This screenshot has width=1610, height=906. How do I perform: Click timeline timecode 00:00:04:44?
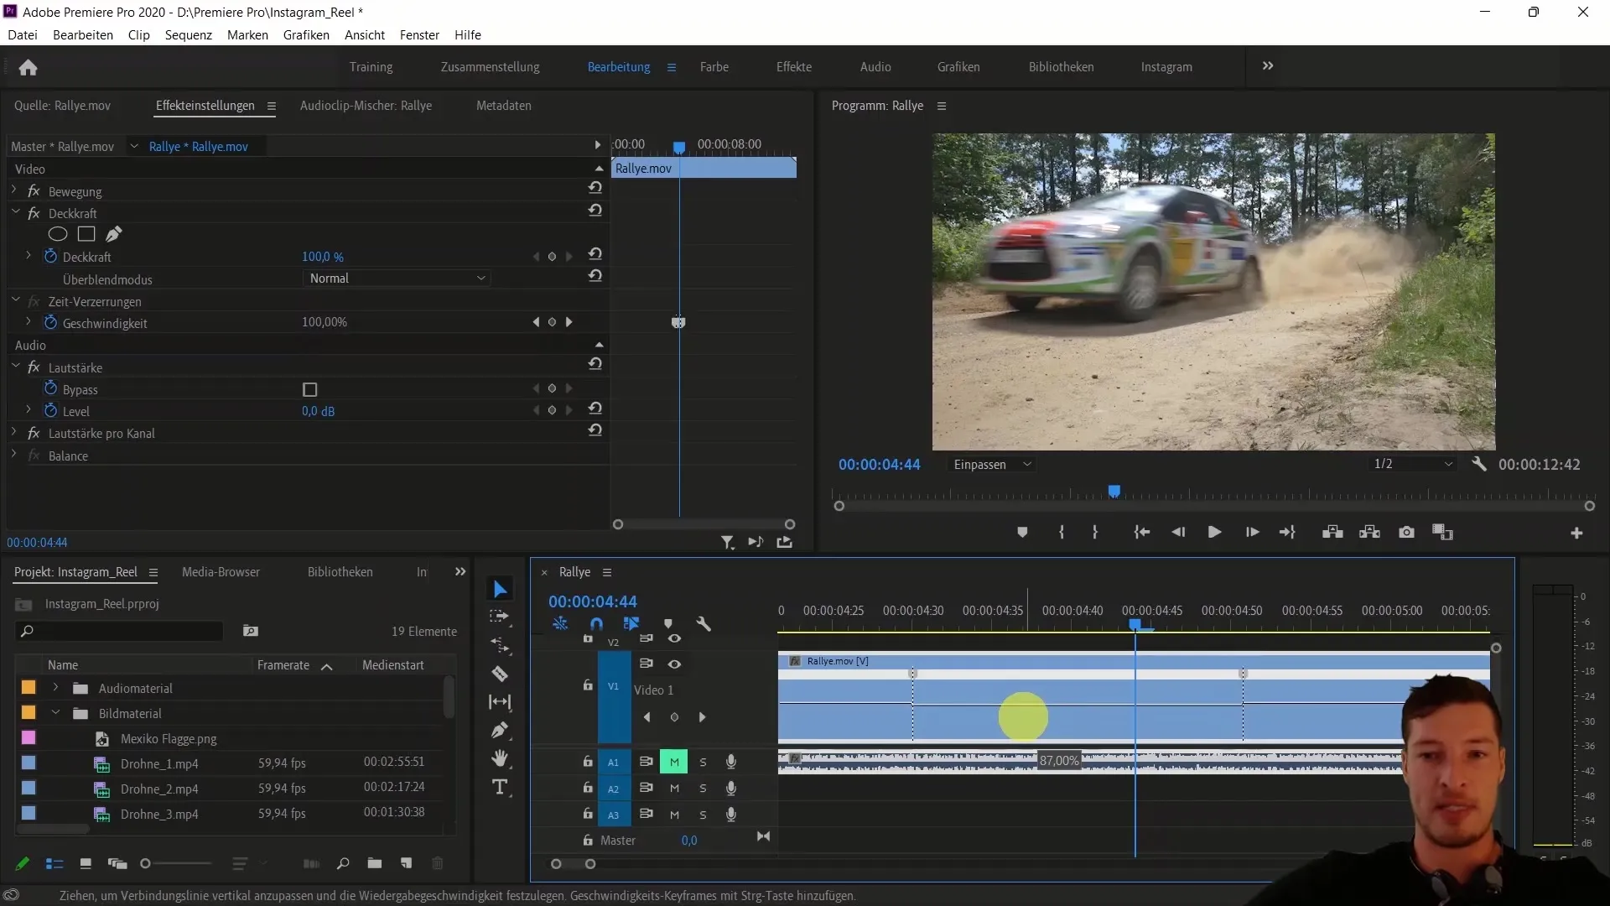point(593,601)
